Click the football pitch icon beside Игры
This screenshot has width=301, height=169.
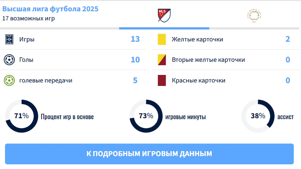pos(9,39)
